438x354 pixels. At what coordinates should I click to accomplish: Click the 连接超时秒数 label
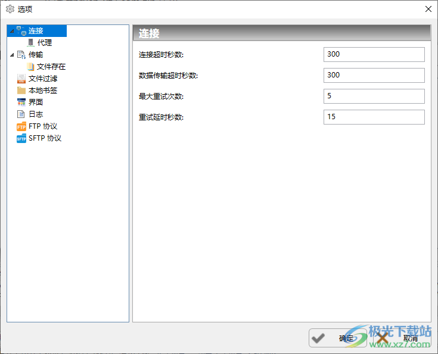pos(161,55)
